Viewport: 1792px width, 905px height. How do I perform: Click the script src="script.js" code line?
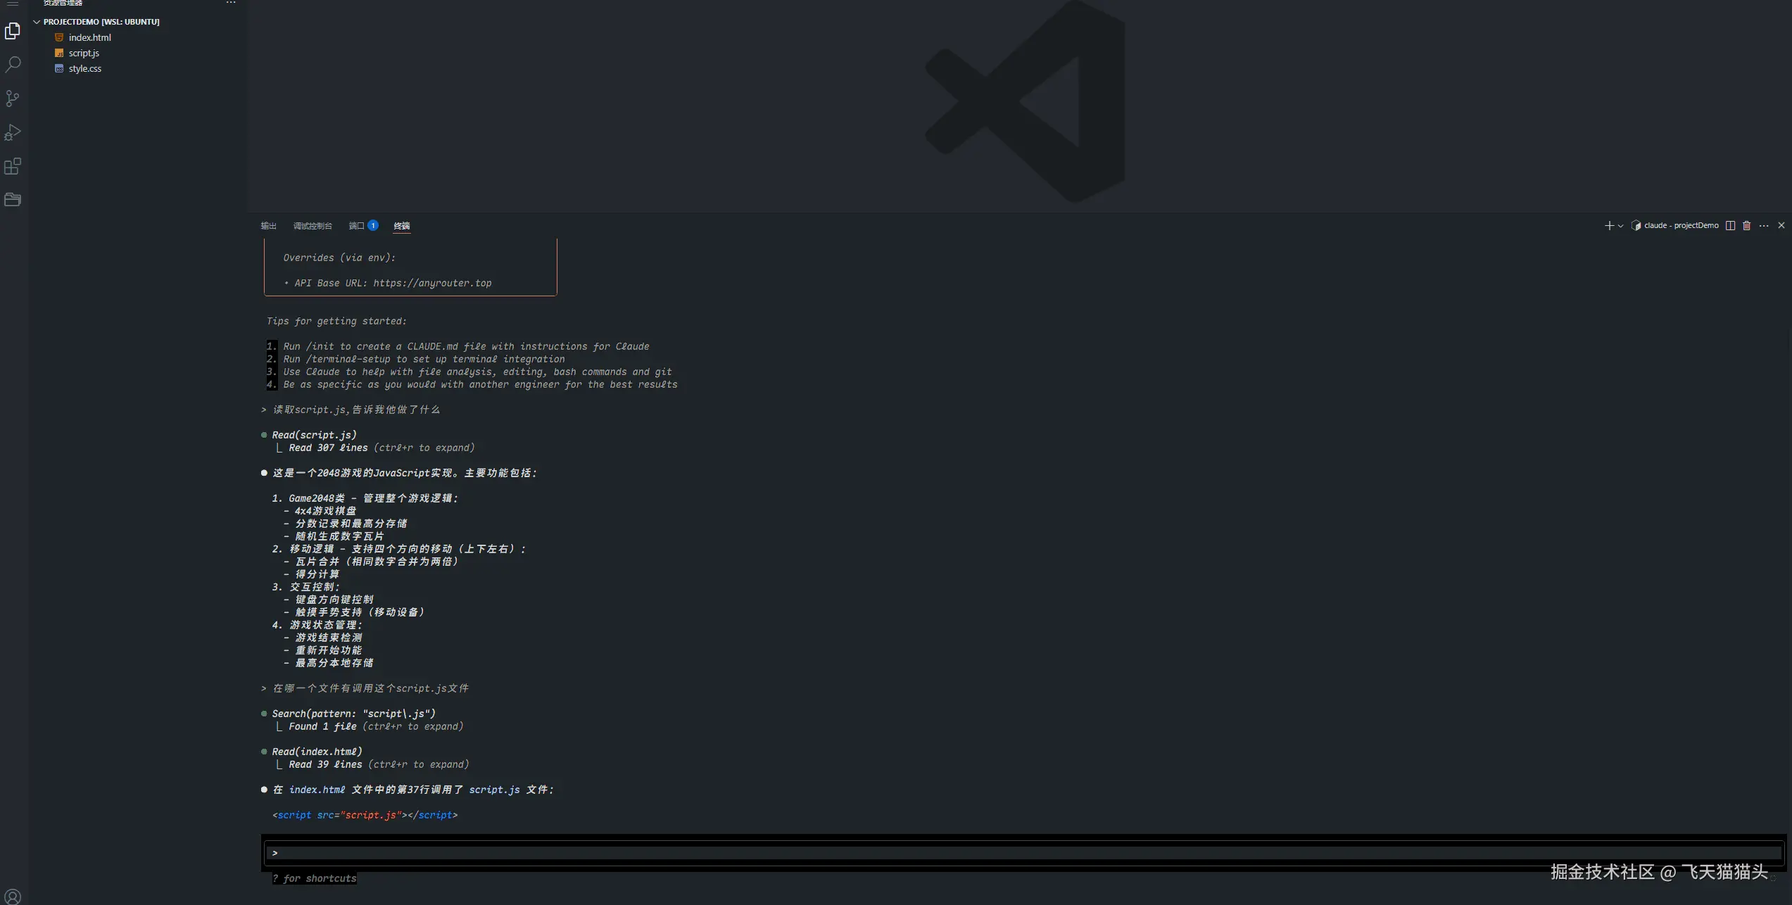[365, 815]
